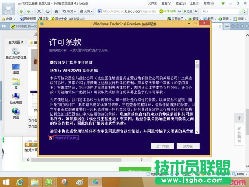
Task: Click the 加速 acceleration button
Action: pyautogui.click(x=188, y=11)
